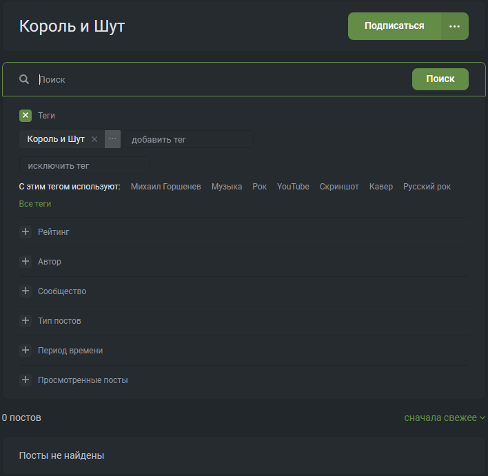The image size is (488, 476).
Task: Open the Все теги link
Action: coord(35,204)
